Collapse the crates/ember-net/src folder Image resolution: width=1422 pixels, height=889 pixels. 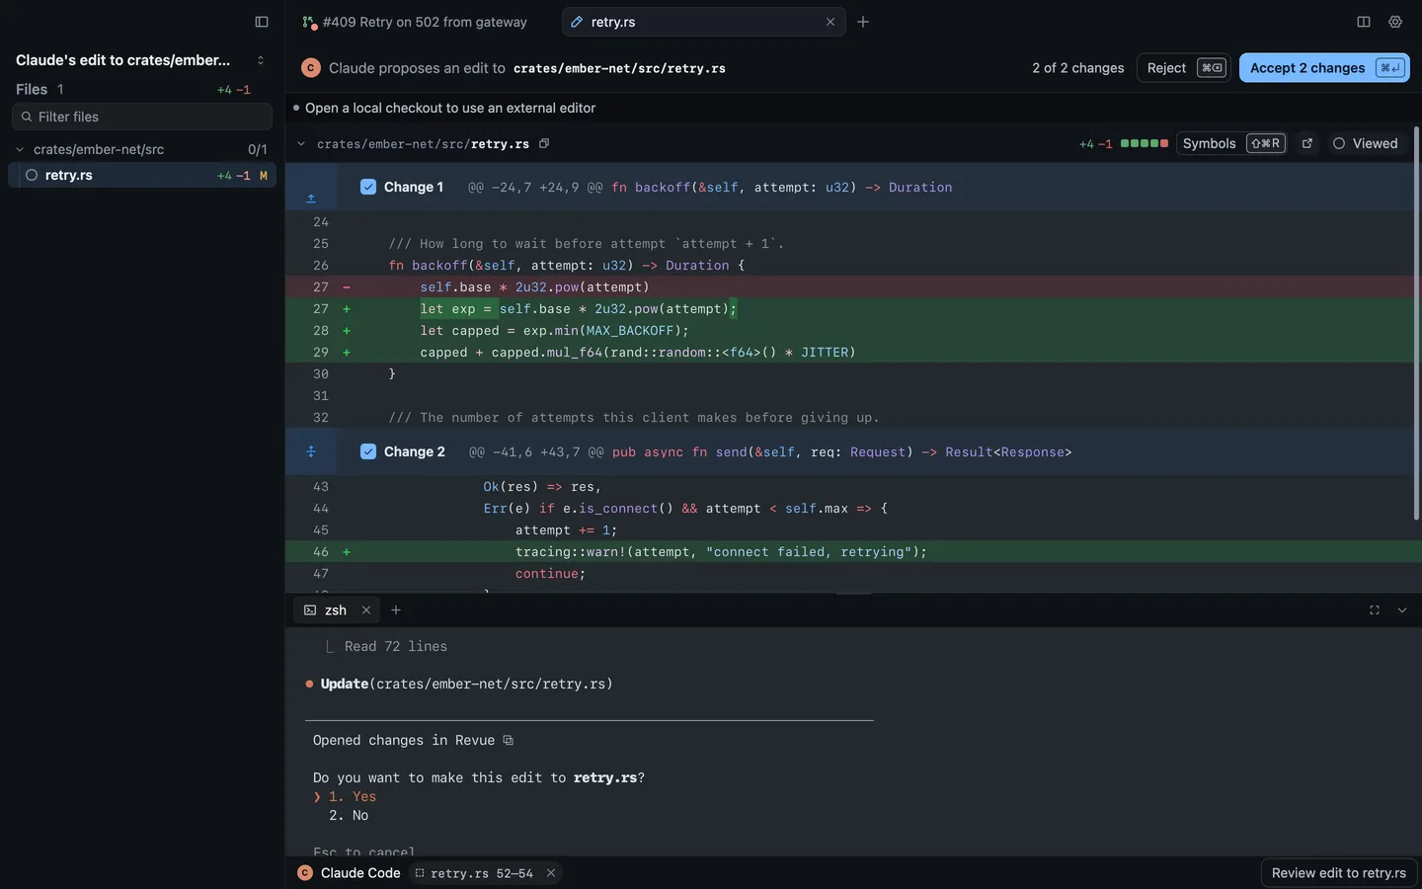tap(20, 149)
